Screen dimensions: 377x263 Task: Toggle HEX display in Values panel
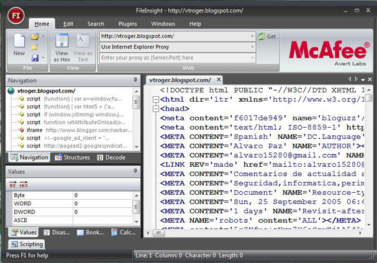point(24,184)
